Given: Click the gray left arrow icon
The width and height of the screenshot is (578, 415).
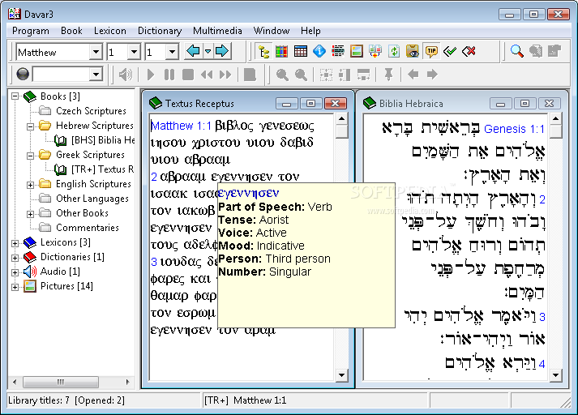Looking at the screenshot, I should [413, 75].
